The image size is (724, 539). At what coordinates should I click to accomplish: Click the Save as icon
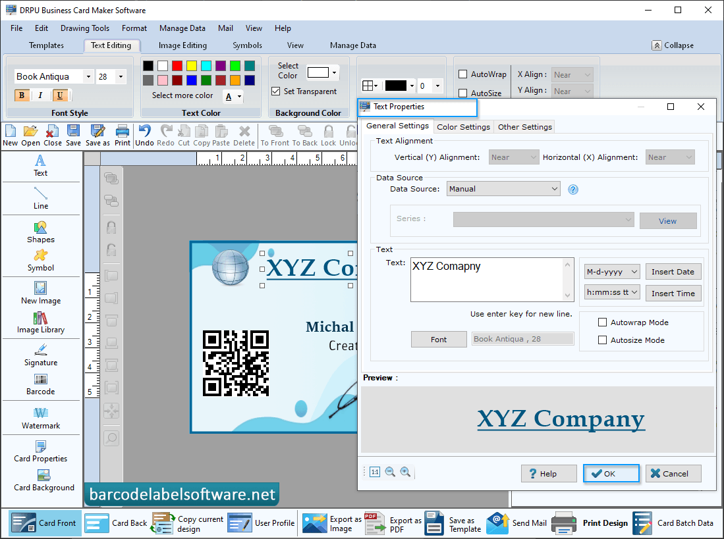point(97,136)
